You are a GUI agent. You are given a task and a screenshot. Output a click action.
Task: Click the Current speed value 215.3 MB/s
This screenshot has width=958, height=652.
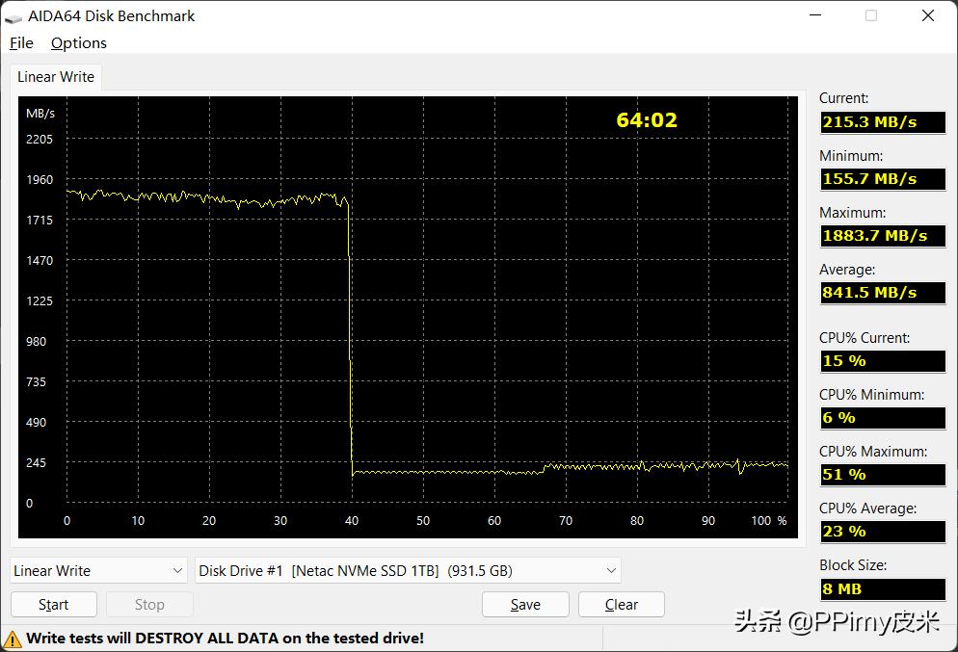(x=883, y=122)
